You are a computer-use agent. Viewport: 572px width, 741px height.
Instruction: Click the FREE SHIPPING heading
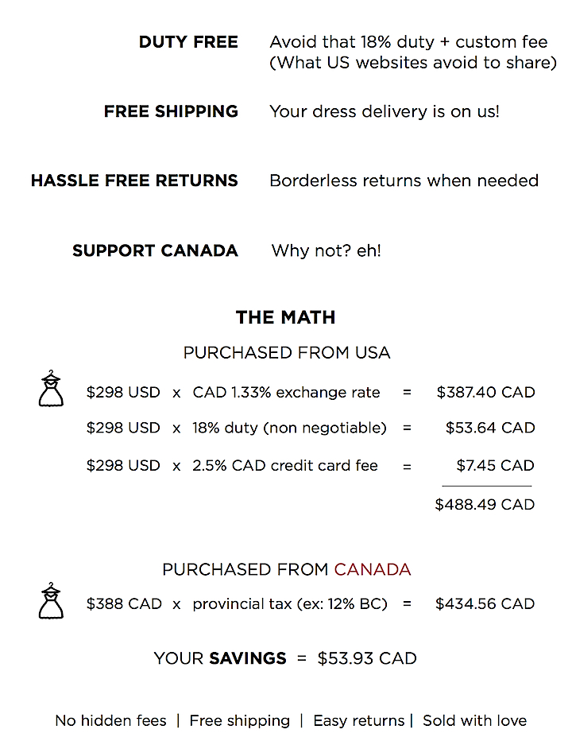tap(171, 111)
